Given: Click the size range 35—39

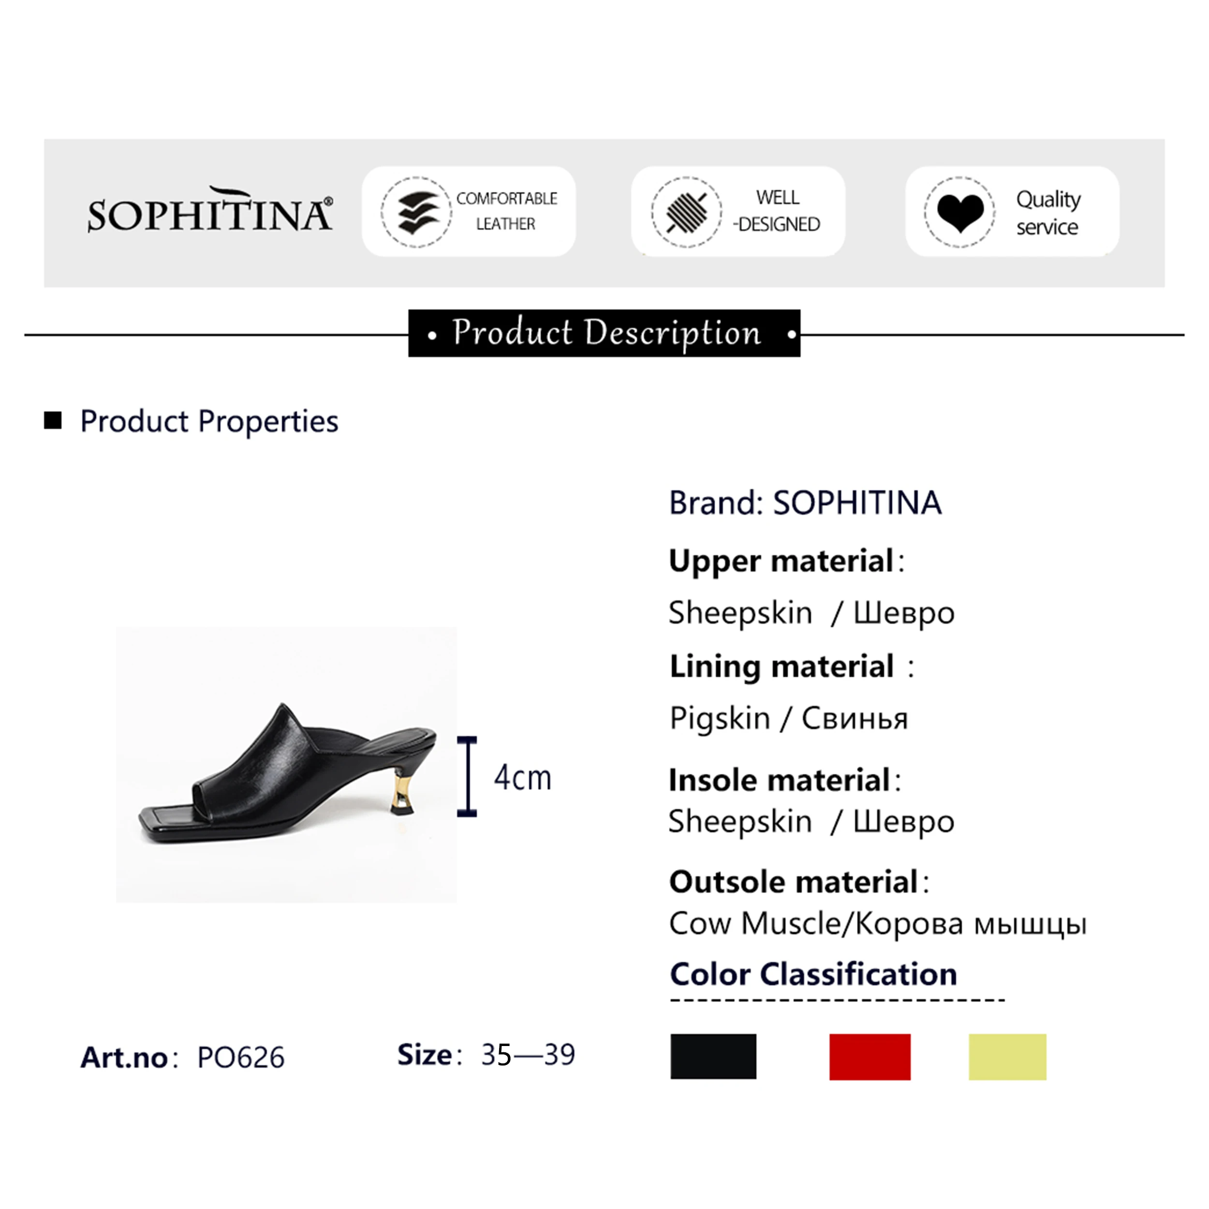Looking at the screenshot, I should click(528, 1055).
